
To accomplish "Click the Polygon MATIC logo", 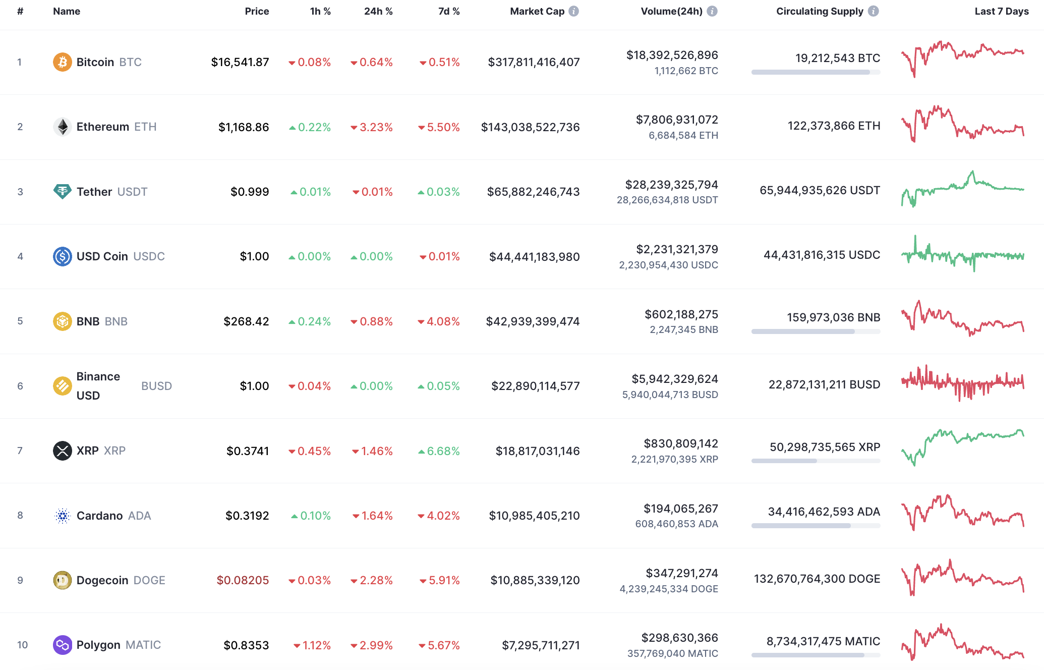I will click(x=62, y=645).
